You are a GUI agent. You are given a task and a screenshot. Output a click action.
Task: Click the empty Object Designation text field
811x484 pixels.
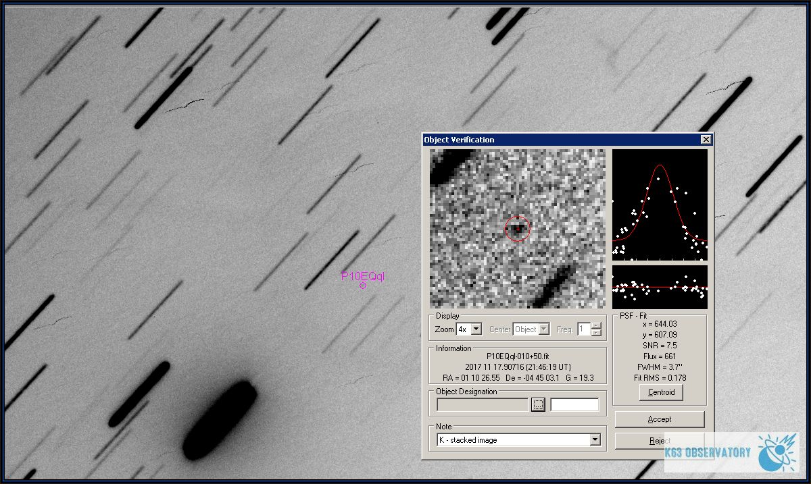[x=483, y=405]
